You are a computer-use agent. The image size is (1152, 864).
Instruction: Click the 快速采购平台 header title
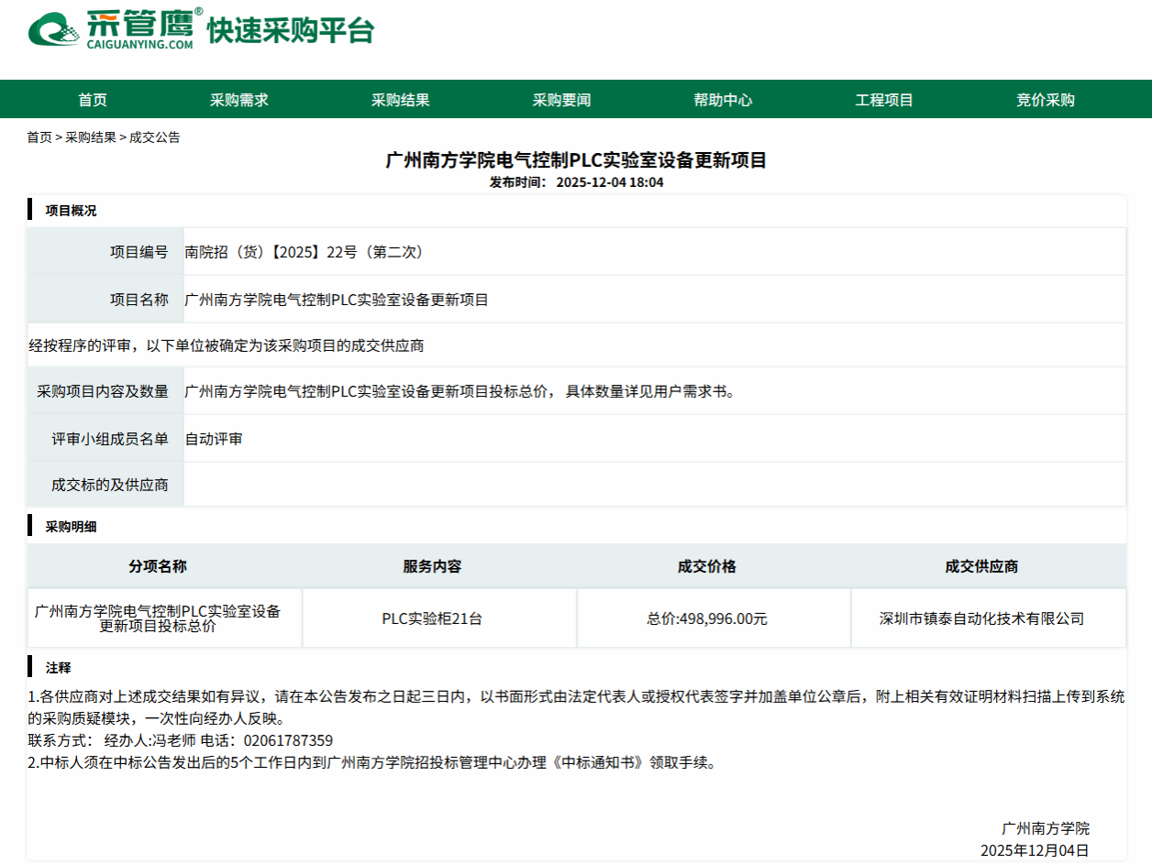[291, 30]
